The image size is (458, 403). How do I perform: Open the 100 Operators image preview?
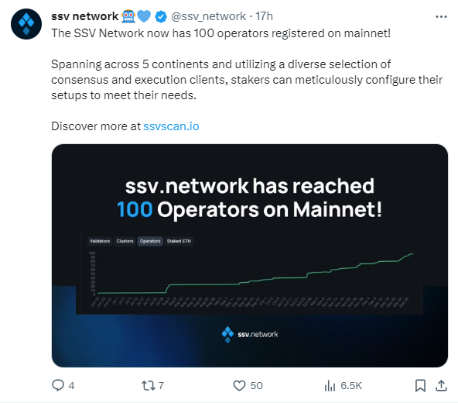(x=250, y=256)
